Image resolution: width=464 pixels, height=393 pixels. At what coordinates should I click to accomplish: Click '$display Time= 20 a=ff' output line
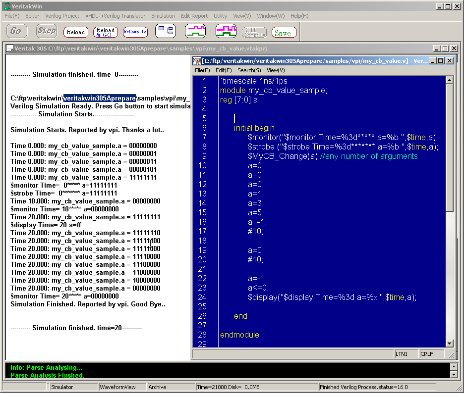click(46, 225)
